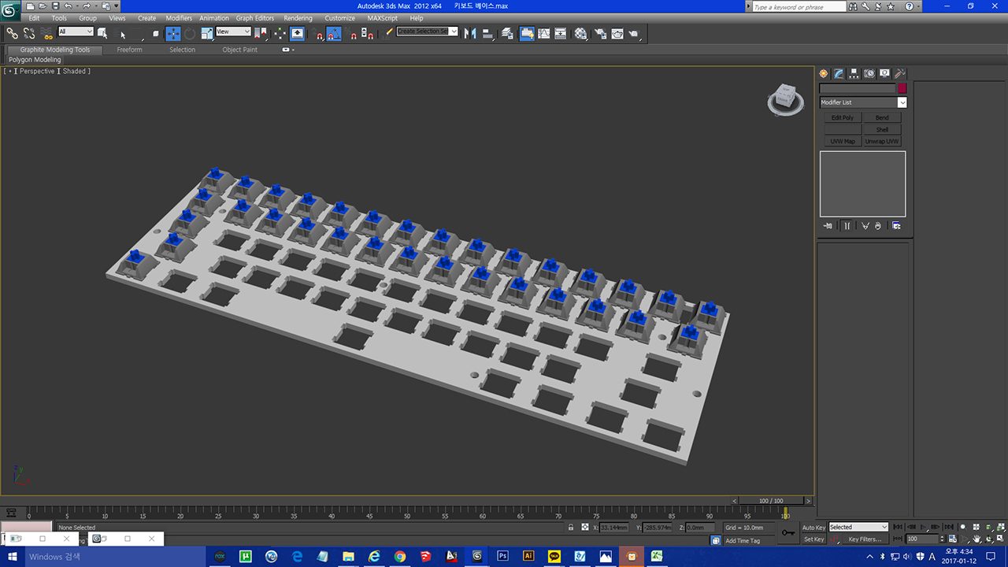Open the Key Filters dialog
The height and width of the screenshot is (567, 1008).
pos(864,539)
